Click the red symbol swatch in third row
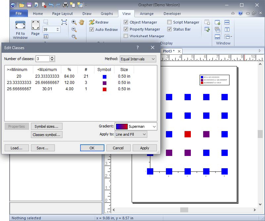This screenshot has width=265, height=221. pos(104,89)
